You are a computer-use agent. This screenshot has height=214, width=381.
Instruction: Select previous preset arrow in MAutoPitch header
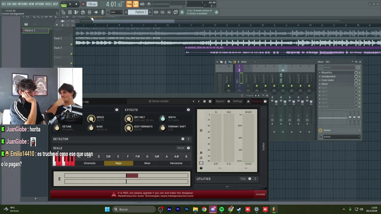pos(193,101)
